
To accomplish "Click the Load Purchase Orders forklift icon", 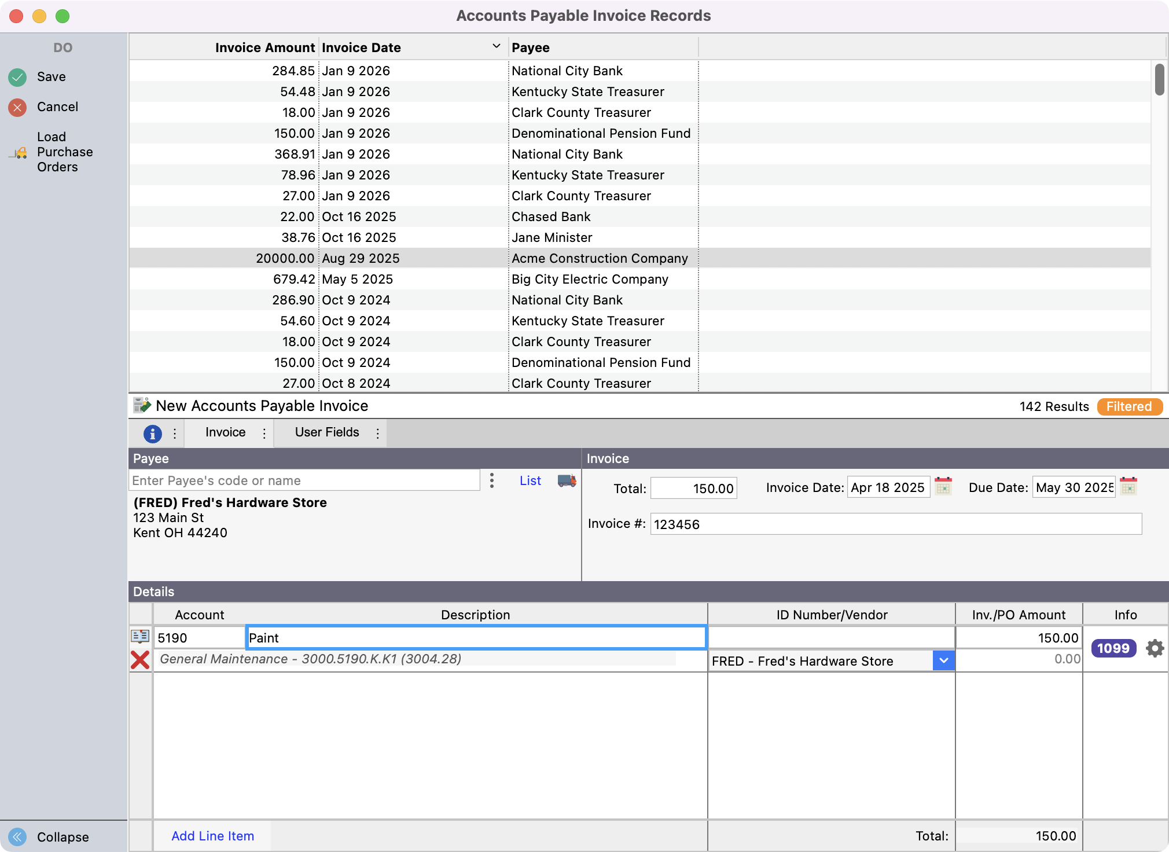I will (x=19, y=153).
